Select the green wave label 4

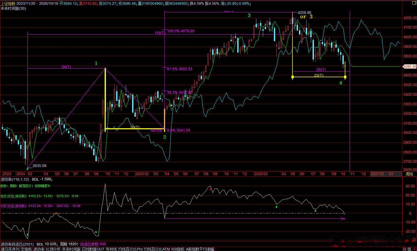tap(341, 83)
